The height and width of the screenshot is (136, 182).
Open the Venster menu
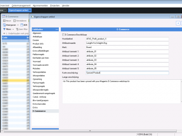(66, 6)
